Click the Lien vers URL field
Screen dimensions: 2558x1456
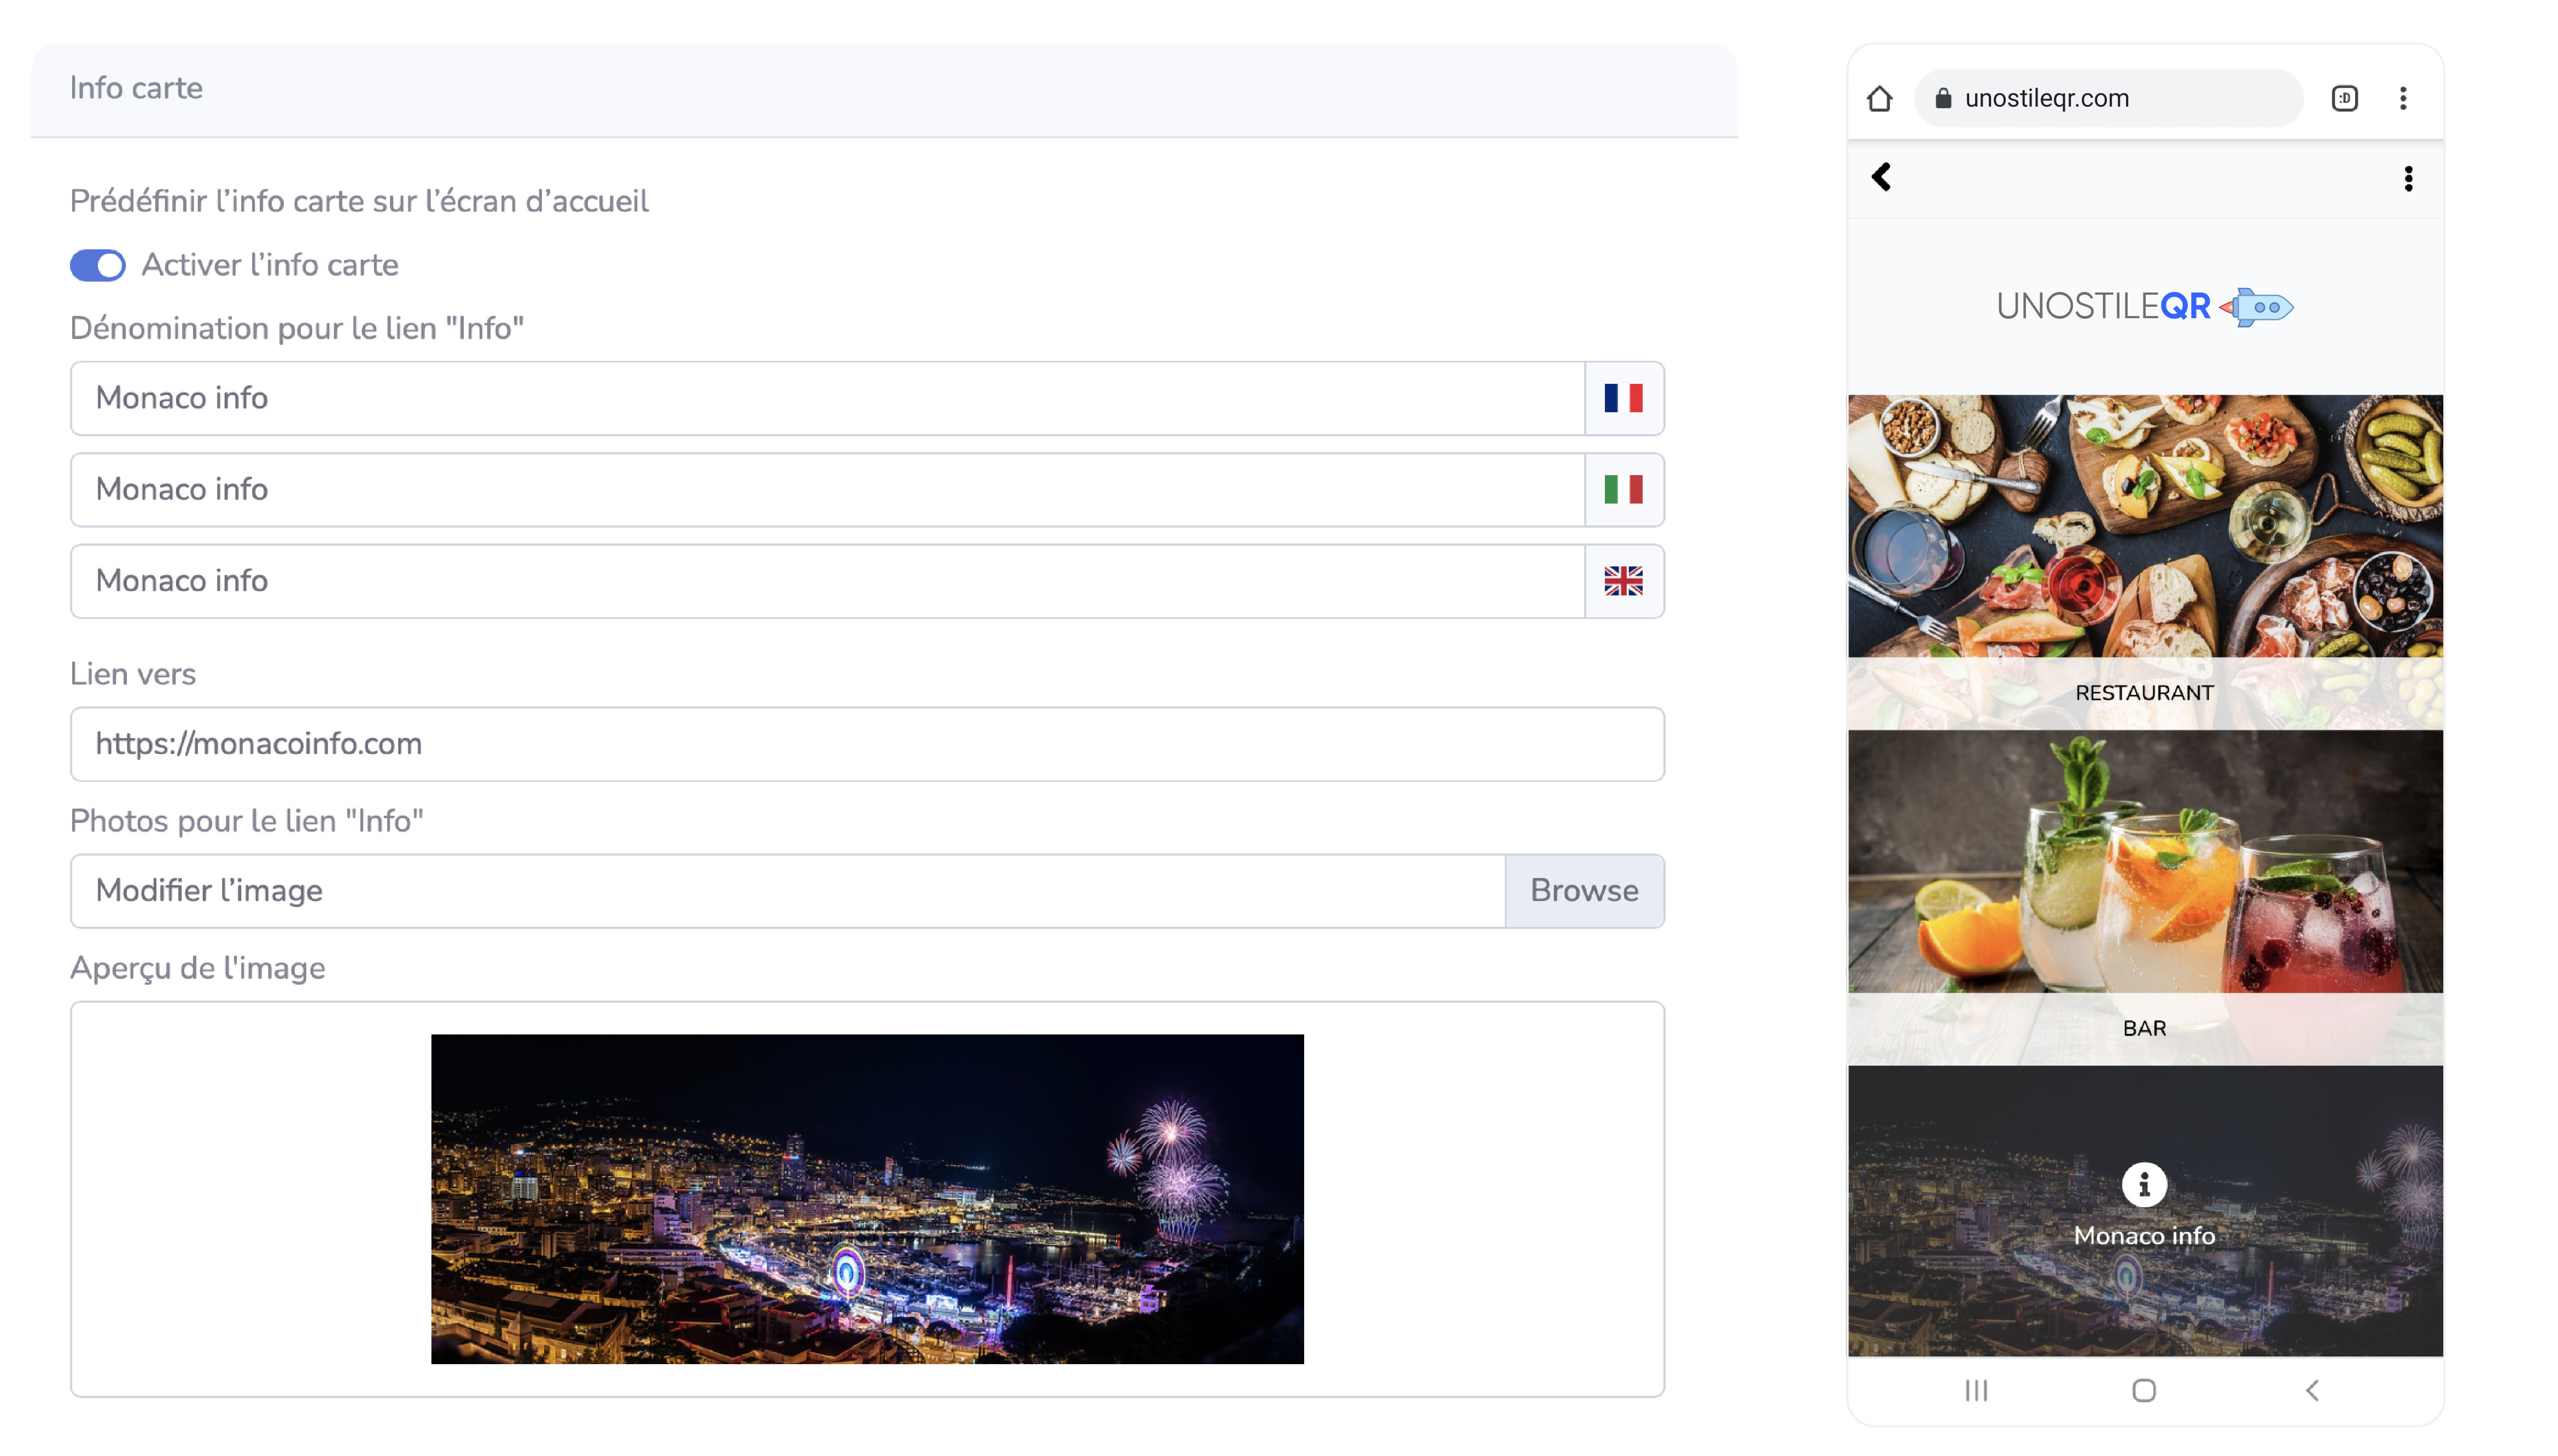pyautogui.click(x=866, y=744)
